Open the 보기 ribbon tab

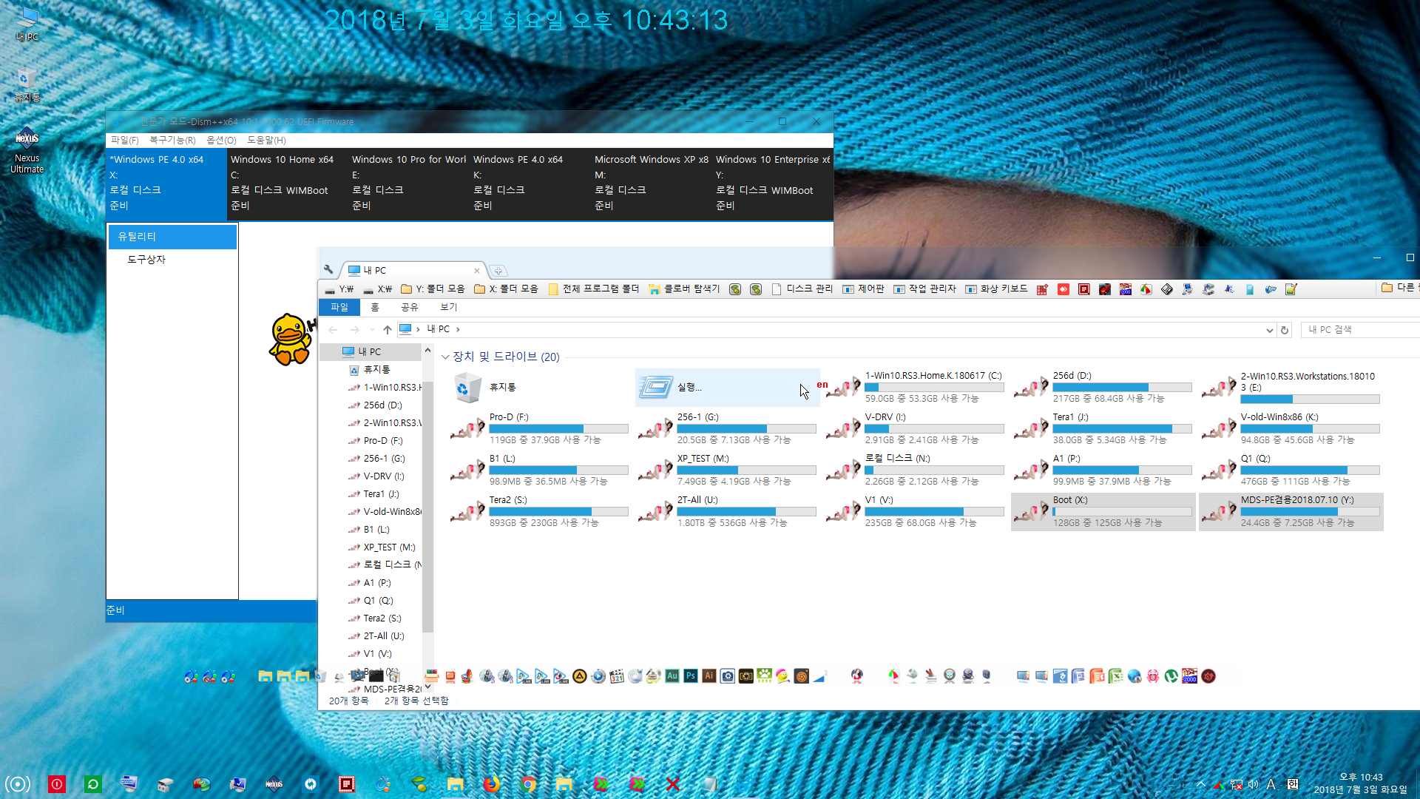[x=449, y=307]
